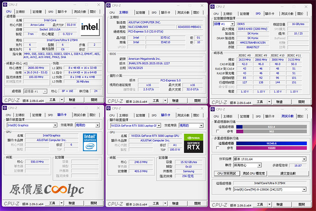The width and height of the screenshot is (316, 211).
Task: Click memory part number HMCG78AHBVA315N
Action: point(253,43)
